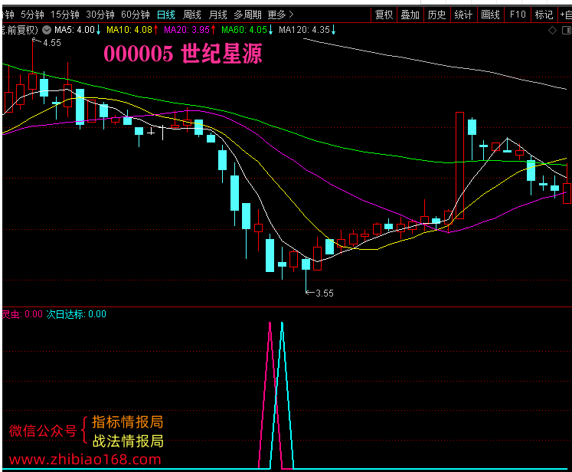Click the 标记 mark button
This screenshot has width=572, height=472.
click(x=544, y=15)
